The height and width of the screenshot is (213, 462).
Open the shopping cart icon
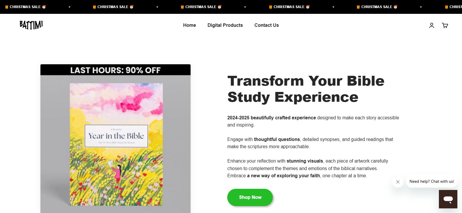pyautogui.click(x=445, y=25)
